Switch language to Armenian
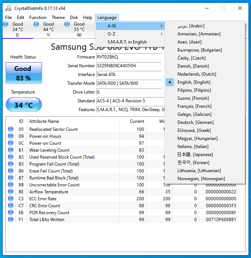Screen dimensions: 251x258 tap(205, 34)
